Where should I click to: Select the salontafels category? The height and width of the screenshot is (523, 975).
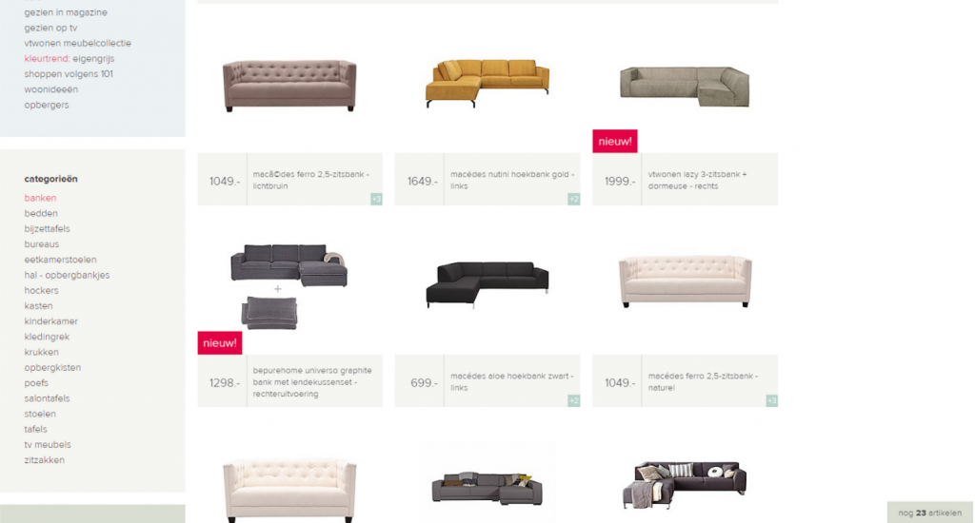pos(48,398)
